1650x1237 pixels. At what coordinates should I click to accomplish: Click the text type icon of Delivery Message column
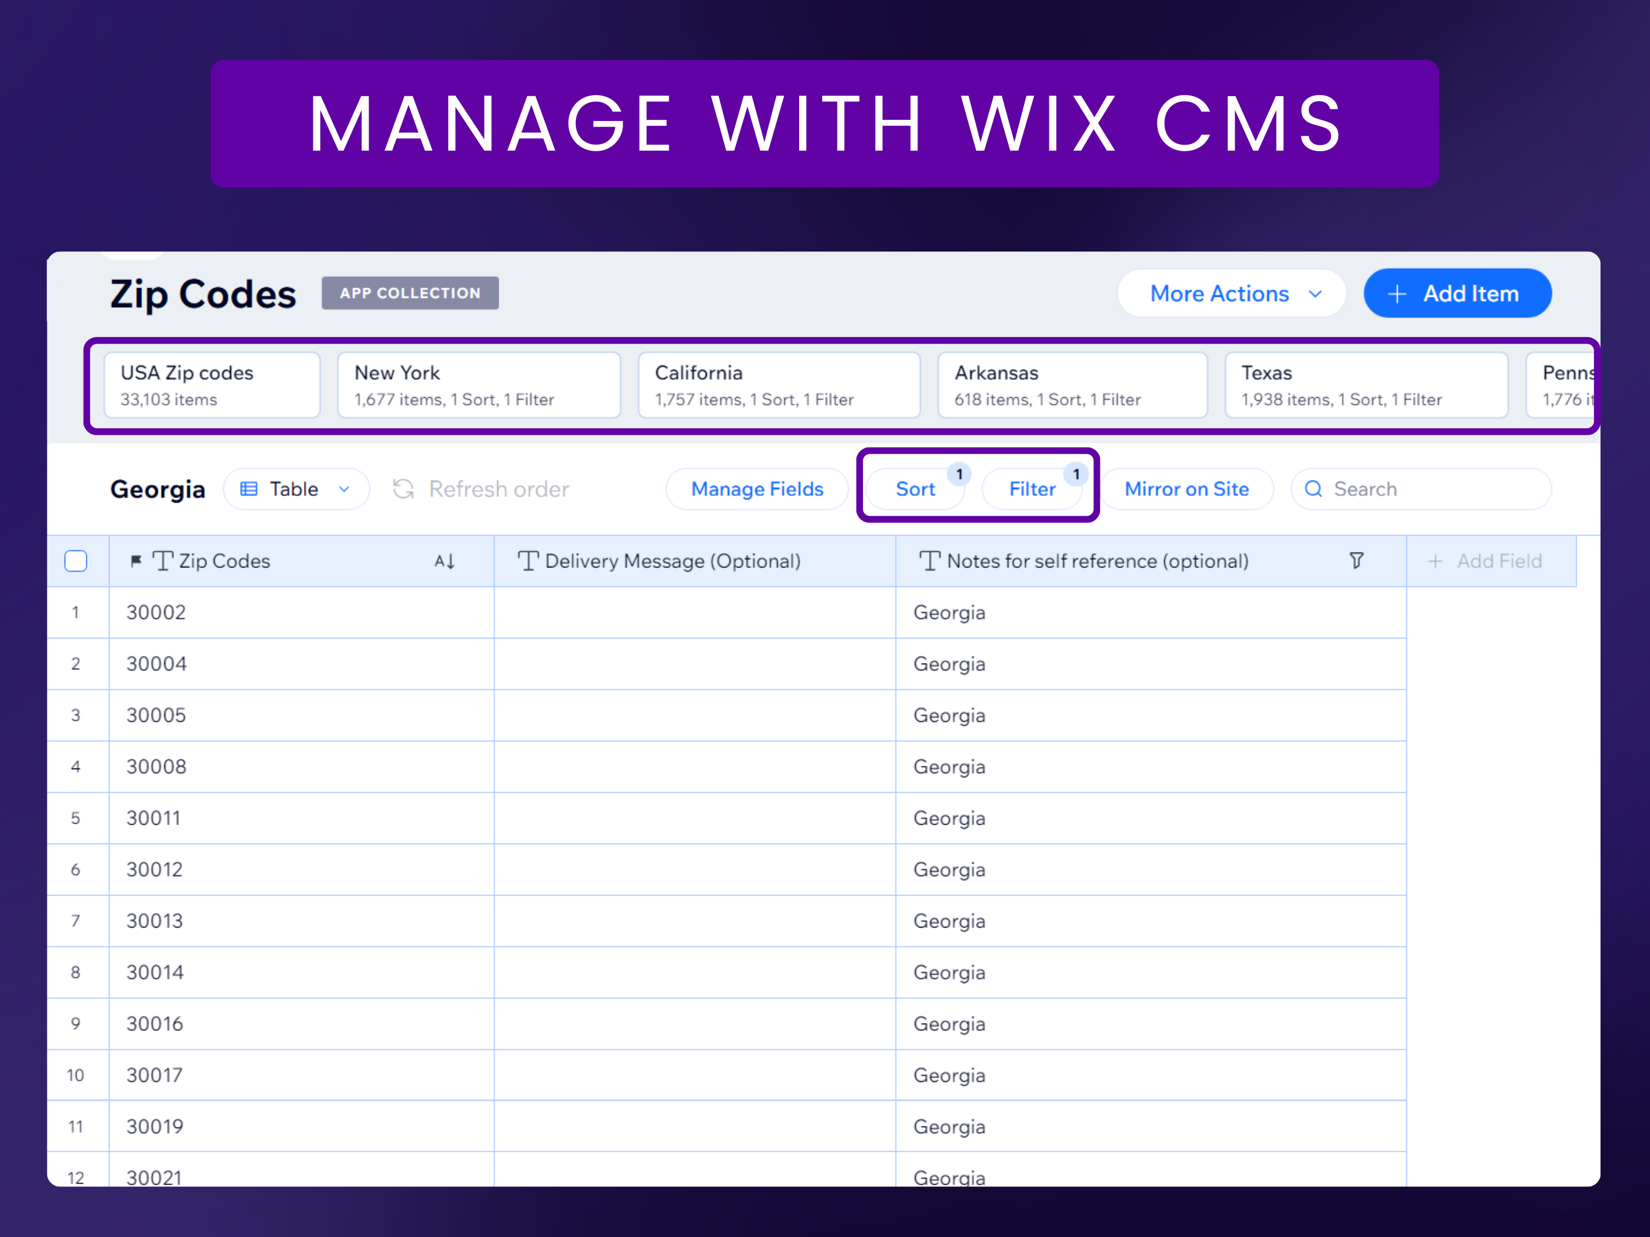pyautogui.click(x=528, y=561)
